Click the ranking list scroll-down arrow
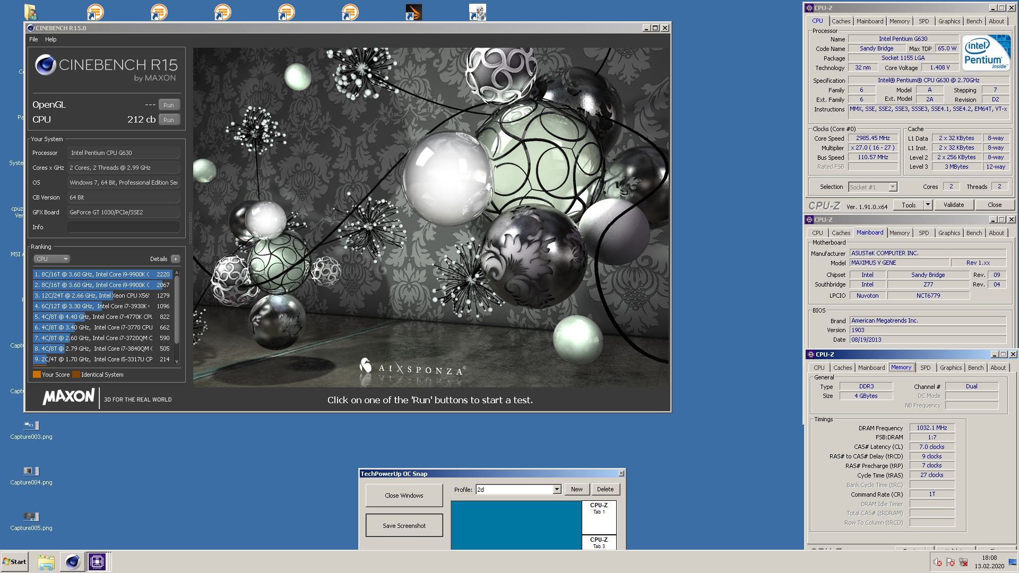 pyautogui.click(x=177, y=362)
